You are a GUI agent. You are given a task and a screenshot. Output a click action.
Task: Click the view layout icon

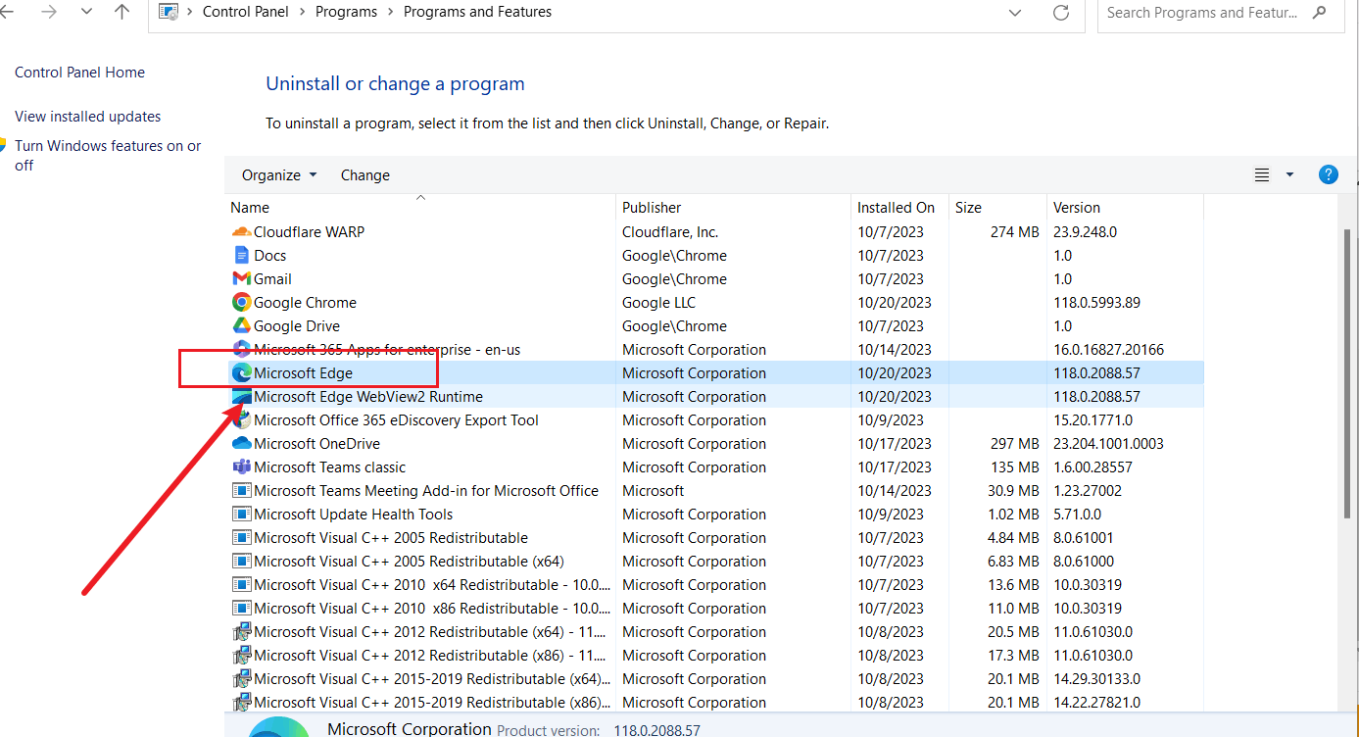[1262, 175]
